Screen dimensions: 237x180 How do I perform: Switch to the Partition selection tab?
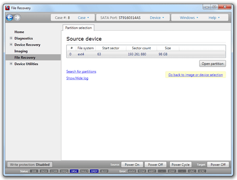click(x=78, y=28)
